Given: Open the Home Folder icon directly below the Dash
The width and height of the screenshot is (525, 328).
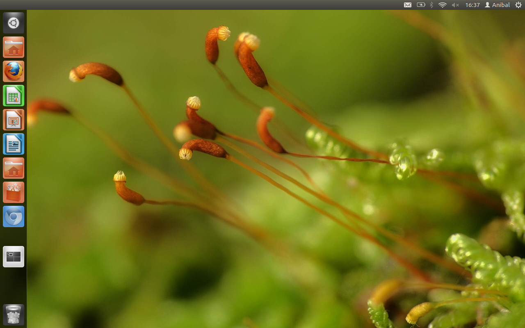Looking at the screenshot, I should tap(14, 47).
